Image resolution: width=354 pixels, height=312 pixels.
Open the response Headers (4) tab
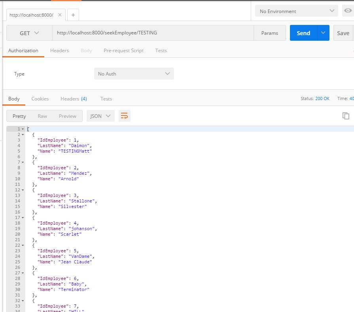tap(74, 99)
